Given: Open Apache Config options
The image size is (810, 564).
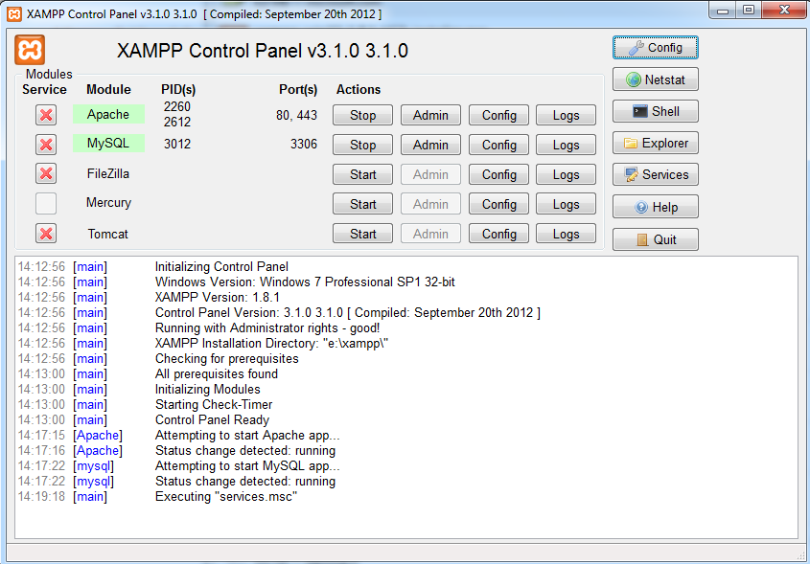Looking at the screenshot, I should pos(499,115).
